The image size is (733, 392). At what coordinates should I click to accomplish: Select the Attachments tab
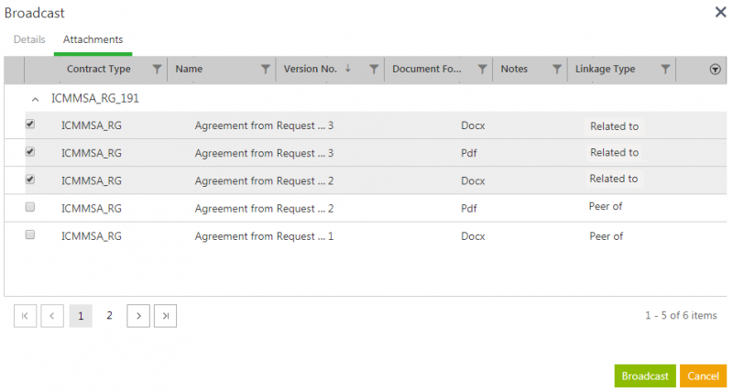click(x=93, y=40)
